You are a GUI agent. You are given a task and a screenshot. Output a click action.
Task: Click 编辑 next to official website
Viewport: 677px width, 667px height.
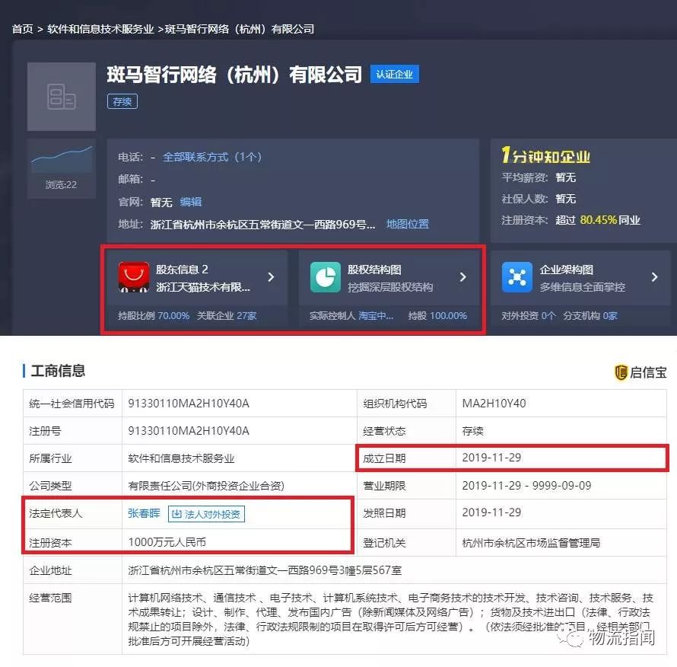pyautogui.click(x=191, y=202)
